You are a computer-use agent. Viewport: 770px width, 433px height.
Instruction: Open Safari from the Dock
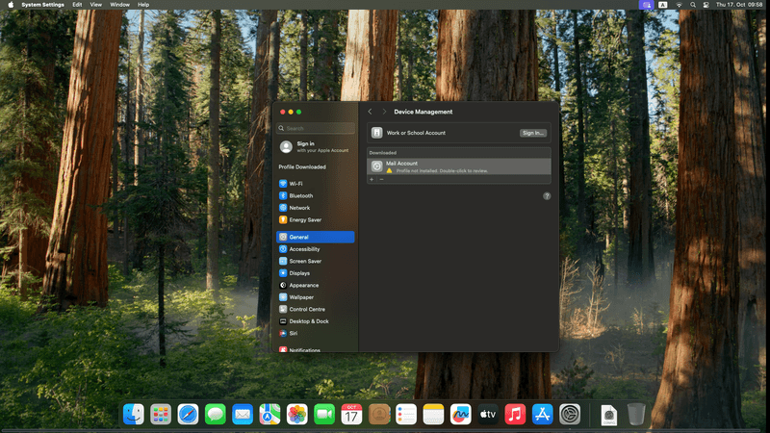click(x=188, y=414)
